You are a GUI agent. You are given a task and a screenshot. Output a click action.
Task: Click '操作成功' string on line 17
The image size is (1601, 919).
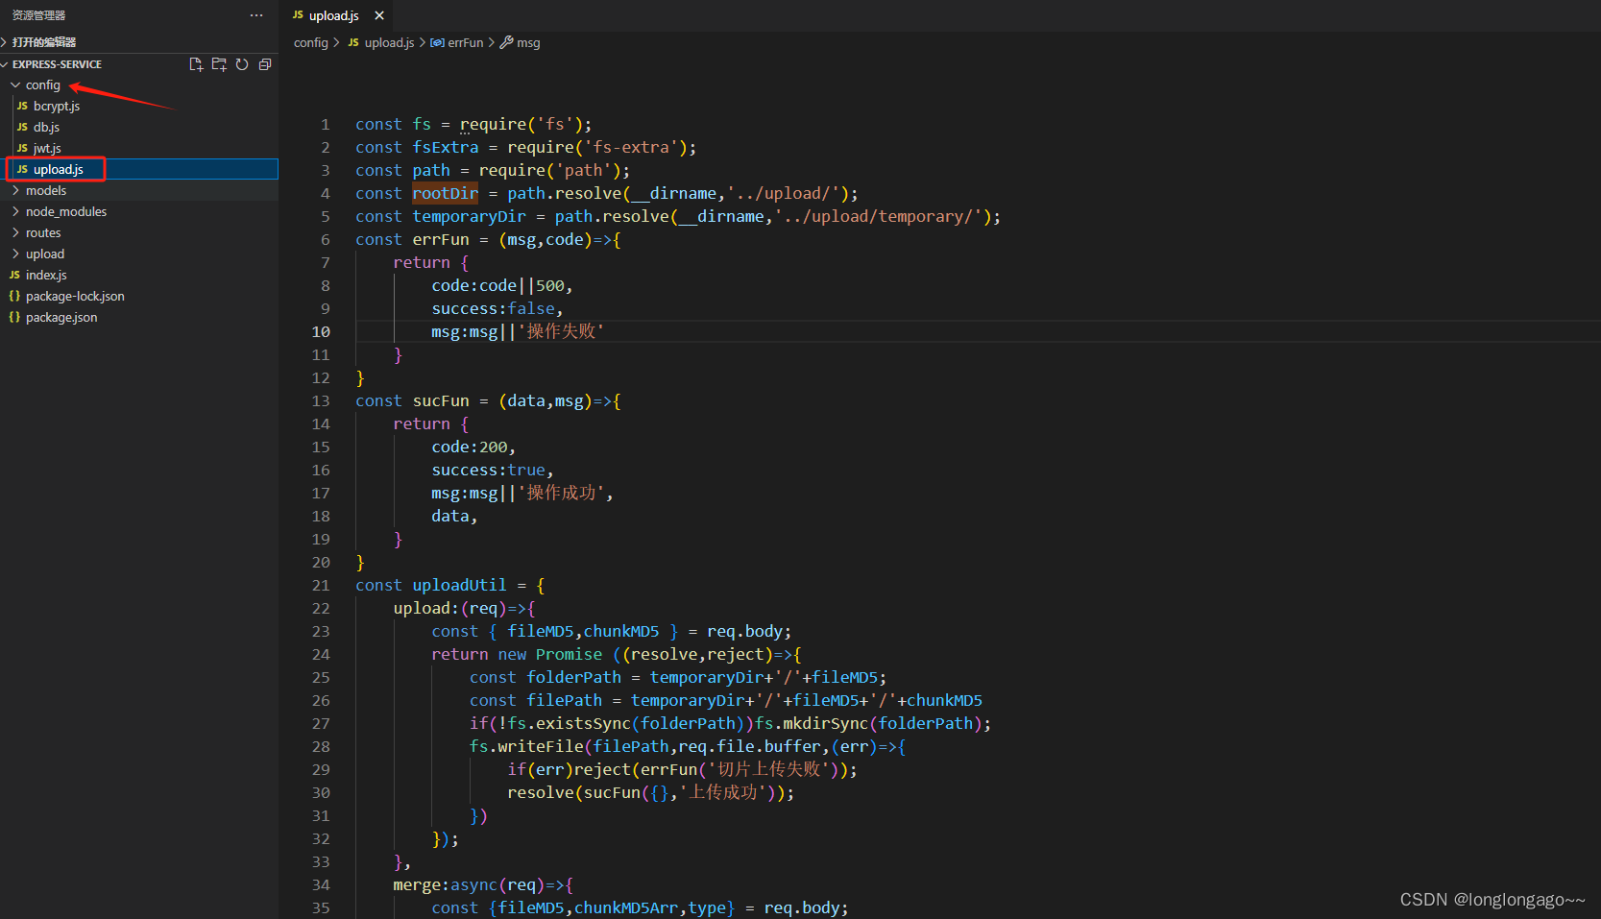pos(561,493)
